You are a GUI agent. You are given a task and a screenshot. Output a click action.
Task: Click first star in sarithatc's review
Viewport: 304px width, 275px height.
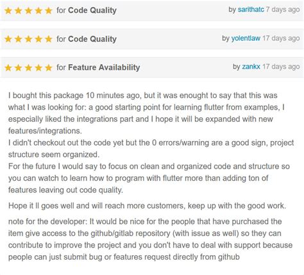[x=8, y=10]
